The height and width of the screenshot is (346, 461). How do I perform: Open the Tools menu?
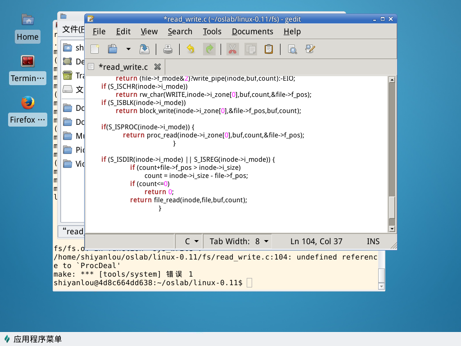coord(212,32)
